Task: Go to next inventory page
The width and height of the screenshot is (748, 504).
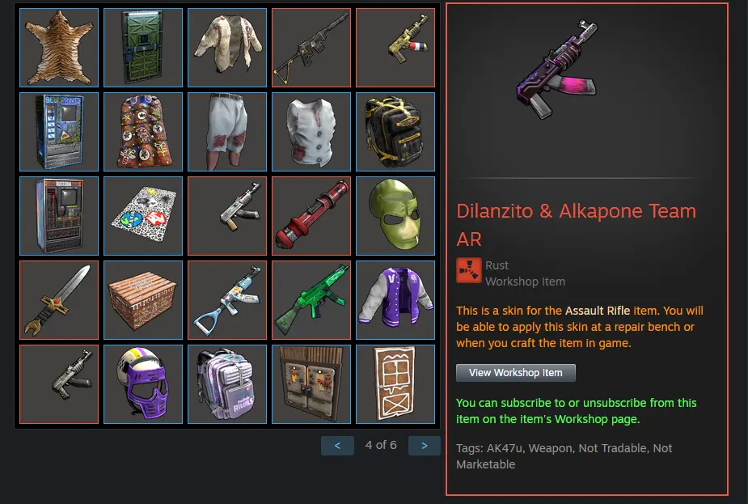Action: [424, 445]
